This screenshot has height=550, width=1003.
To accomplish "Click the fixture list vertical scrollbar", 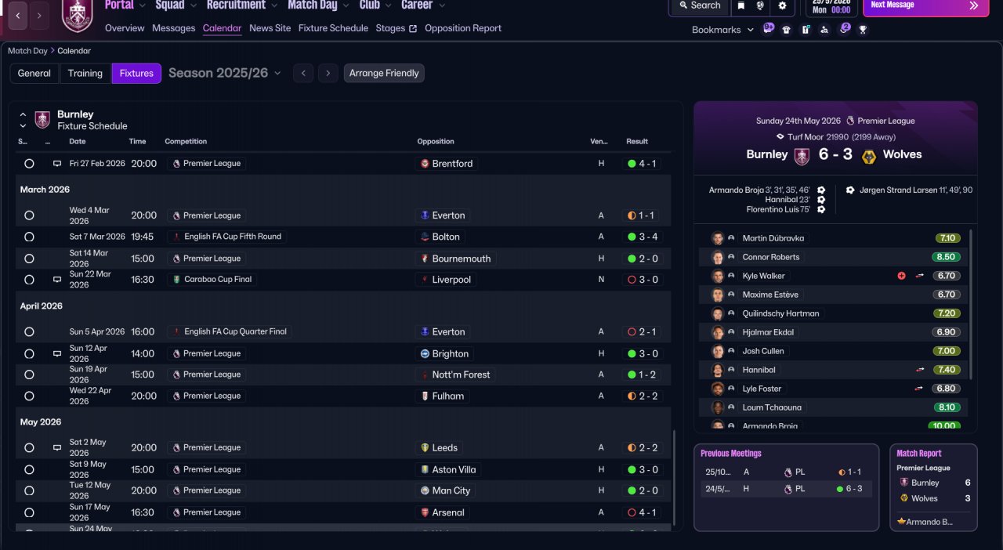I will tap(674, 478).
